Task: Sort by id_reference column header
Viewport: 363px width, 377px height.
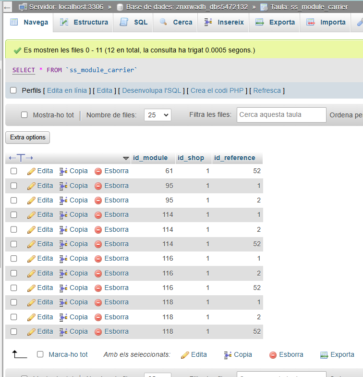Action: (234, 158)
